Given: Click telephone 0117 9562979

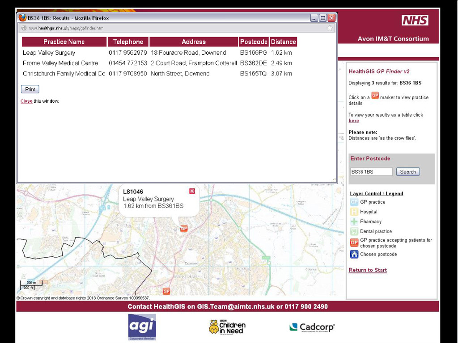Looking at the screenshot, I should click(x=127, y=53).
